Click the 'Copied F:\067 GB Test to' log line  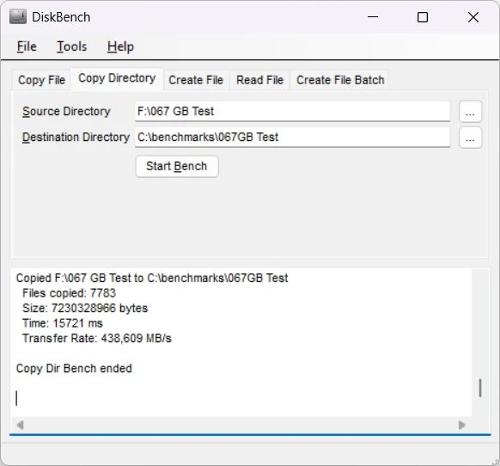tap(152, 278)
